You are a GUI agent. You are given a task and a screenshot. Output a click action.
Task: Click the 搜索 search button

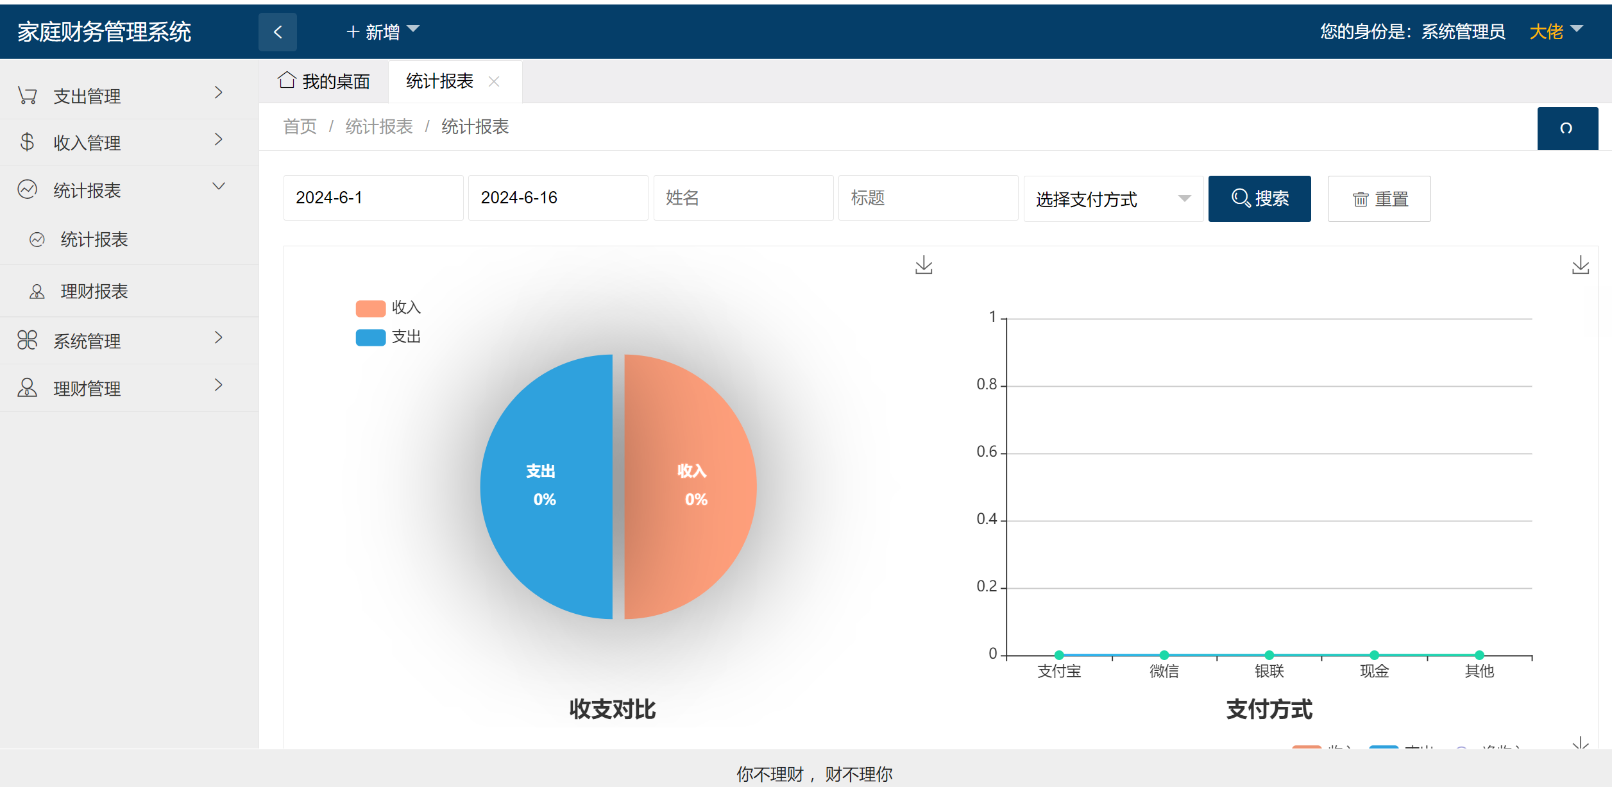(x=1259, y=199)
